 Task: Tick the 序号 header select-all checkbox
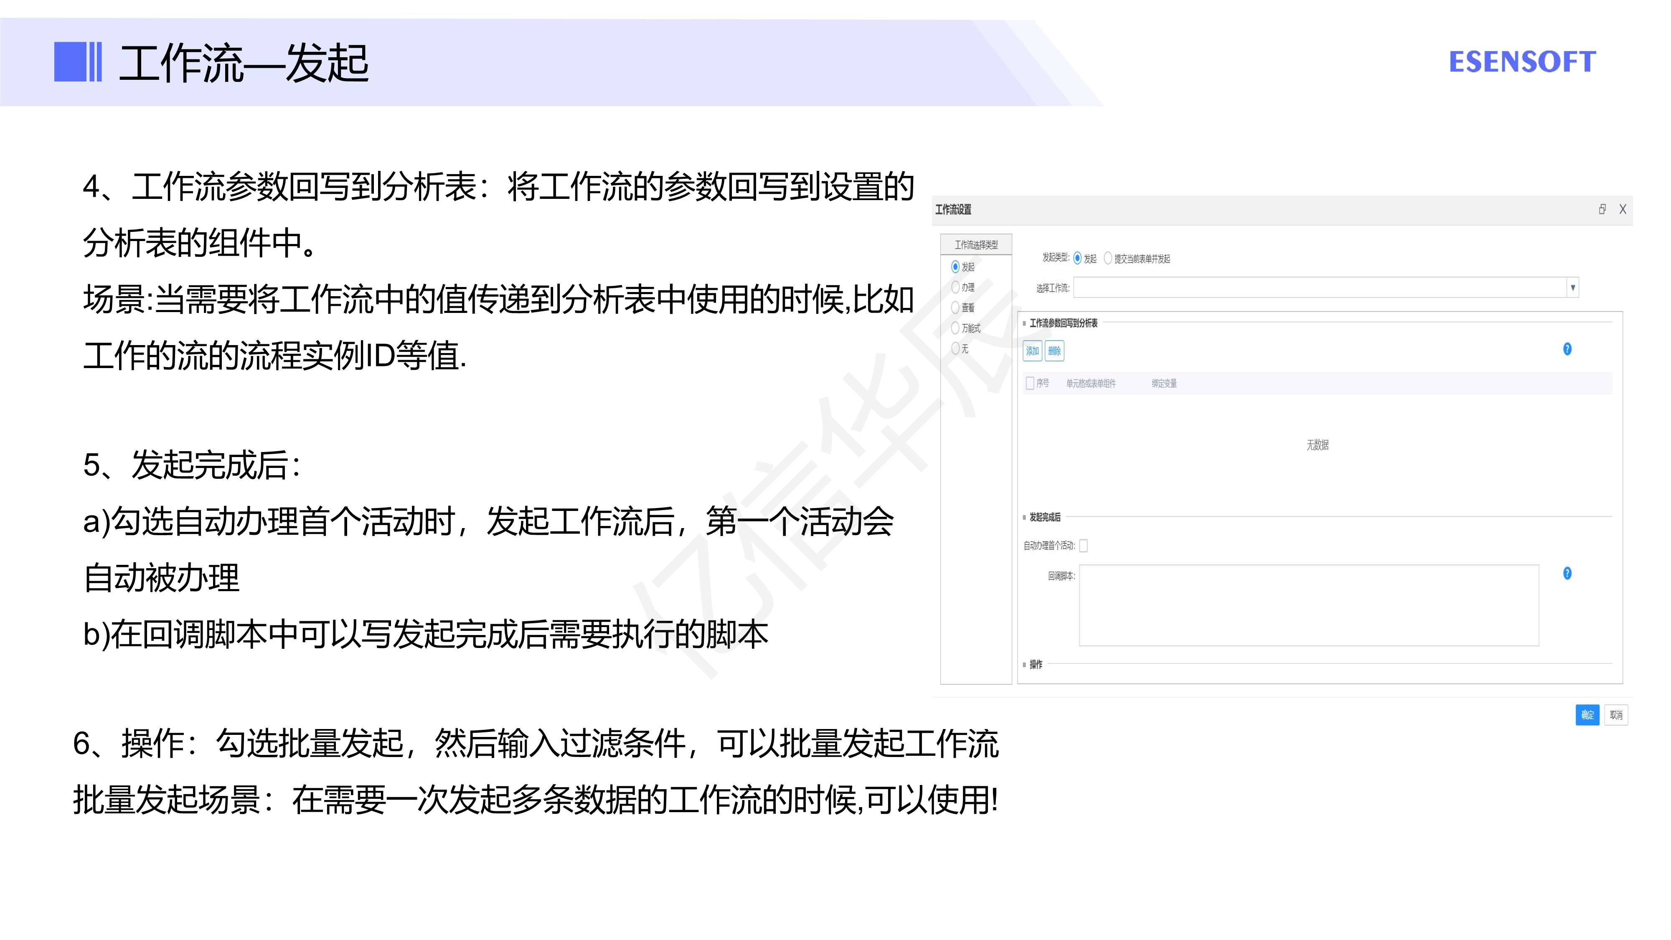(x=1029, y=384)
